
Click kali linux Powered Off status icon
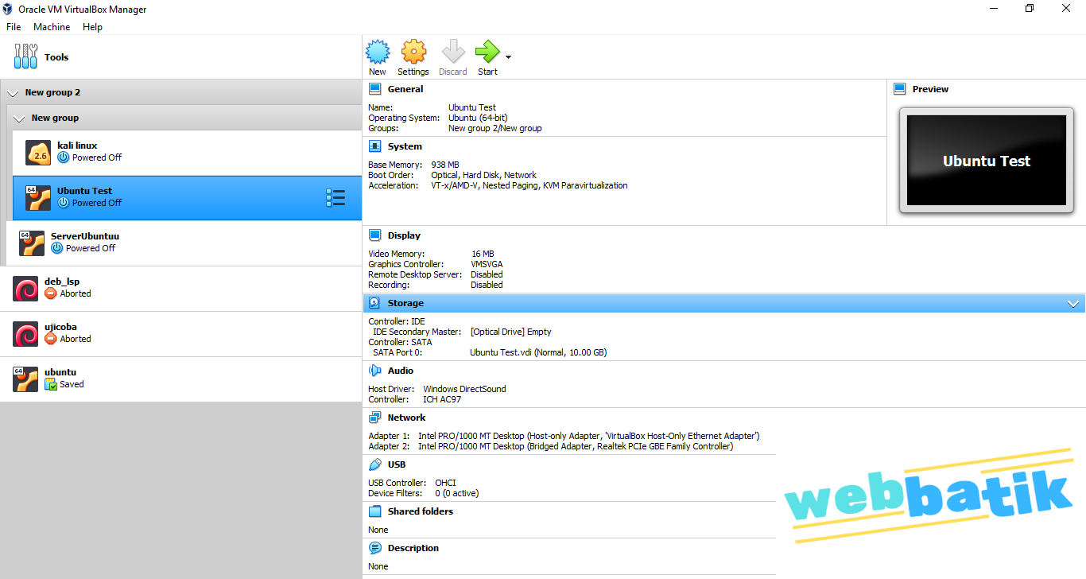coord(64,157)
